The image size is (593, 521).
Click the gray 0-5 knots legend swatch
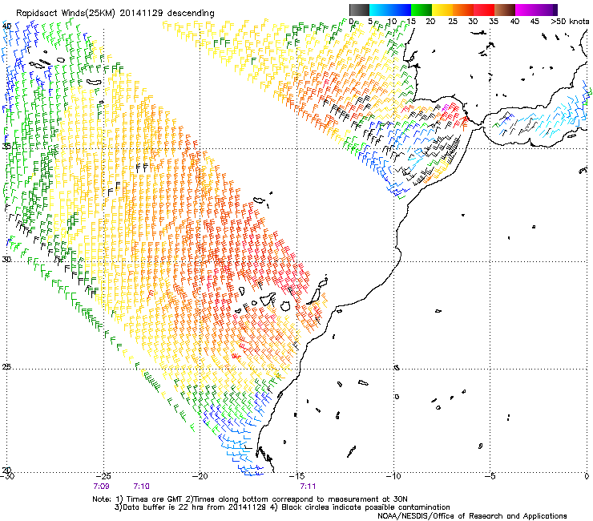coord(359,10)
